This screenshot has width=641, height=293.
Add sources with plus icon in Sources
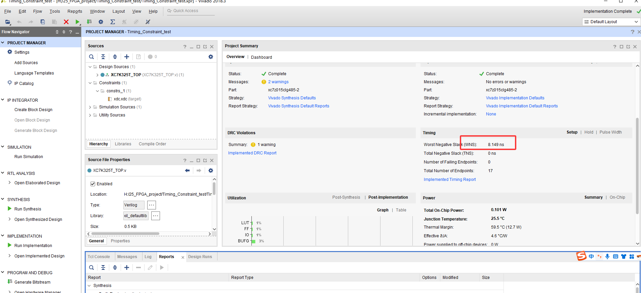(x=127, y=57)
